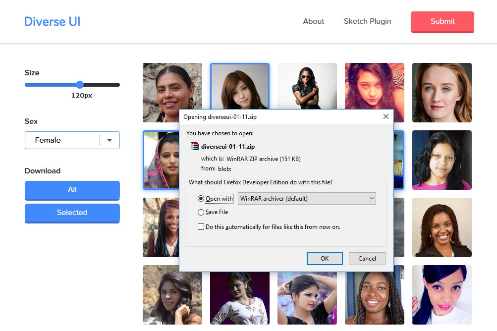Open the About page
The image size is (497, 331).
pyautogui.click(x=313, y=21)
